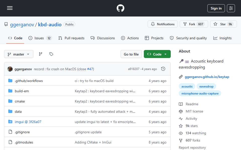The width and height of the screenshot is (241, 150).
Task: Open issue #47 link in the commit message
Action: click(x=90, y=69)
